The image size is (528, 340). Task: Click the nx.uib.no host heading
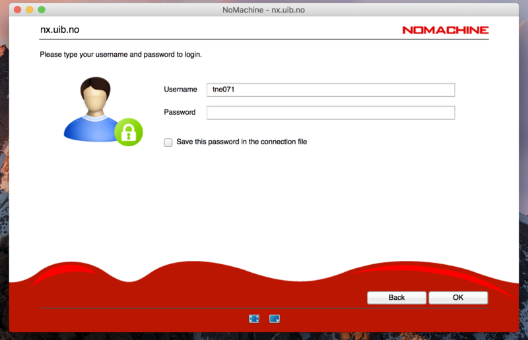pos(60,30)
